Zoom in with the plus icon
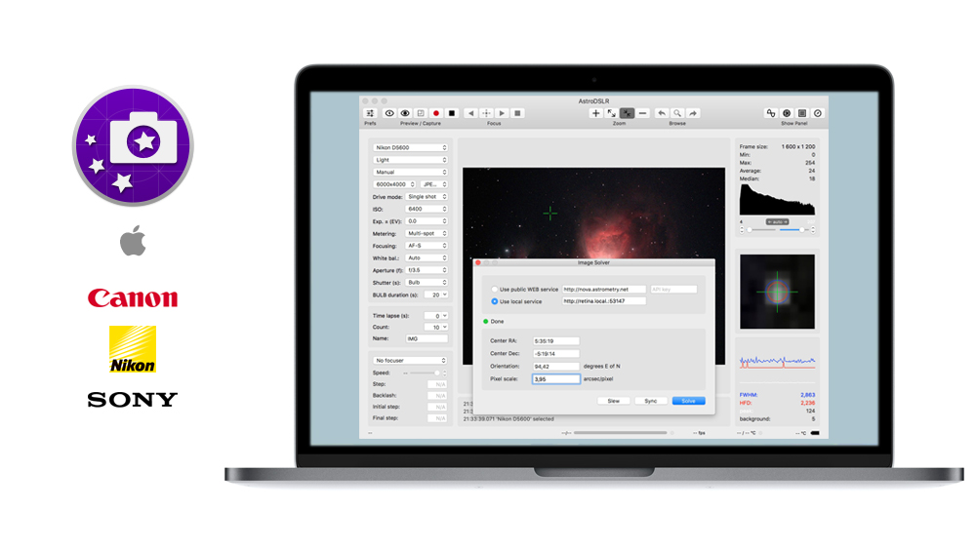This screenshot has height=551, width=976. point(595,113)
